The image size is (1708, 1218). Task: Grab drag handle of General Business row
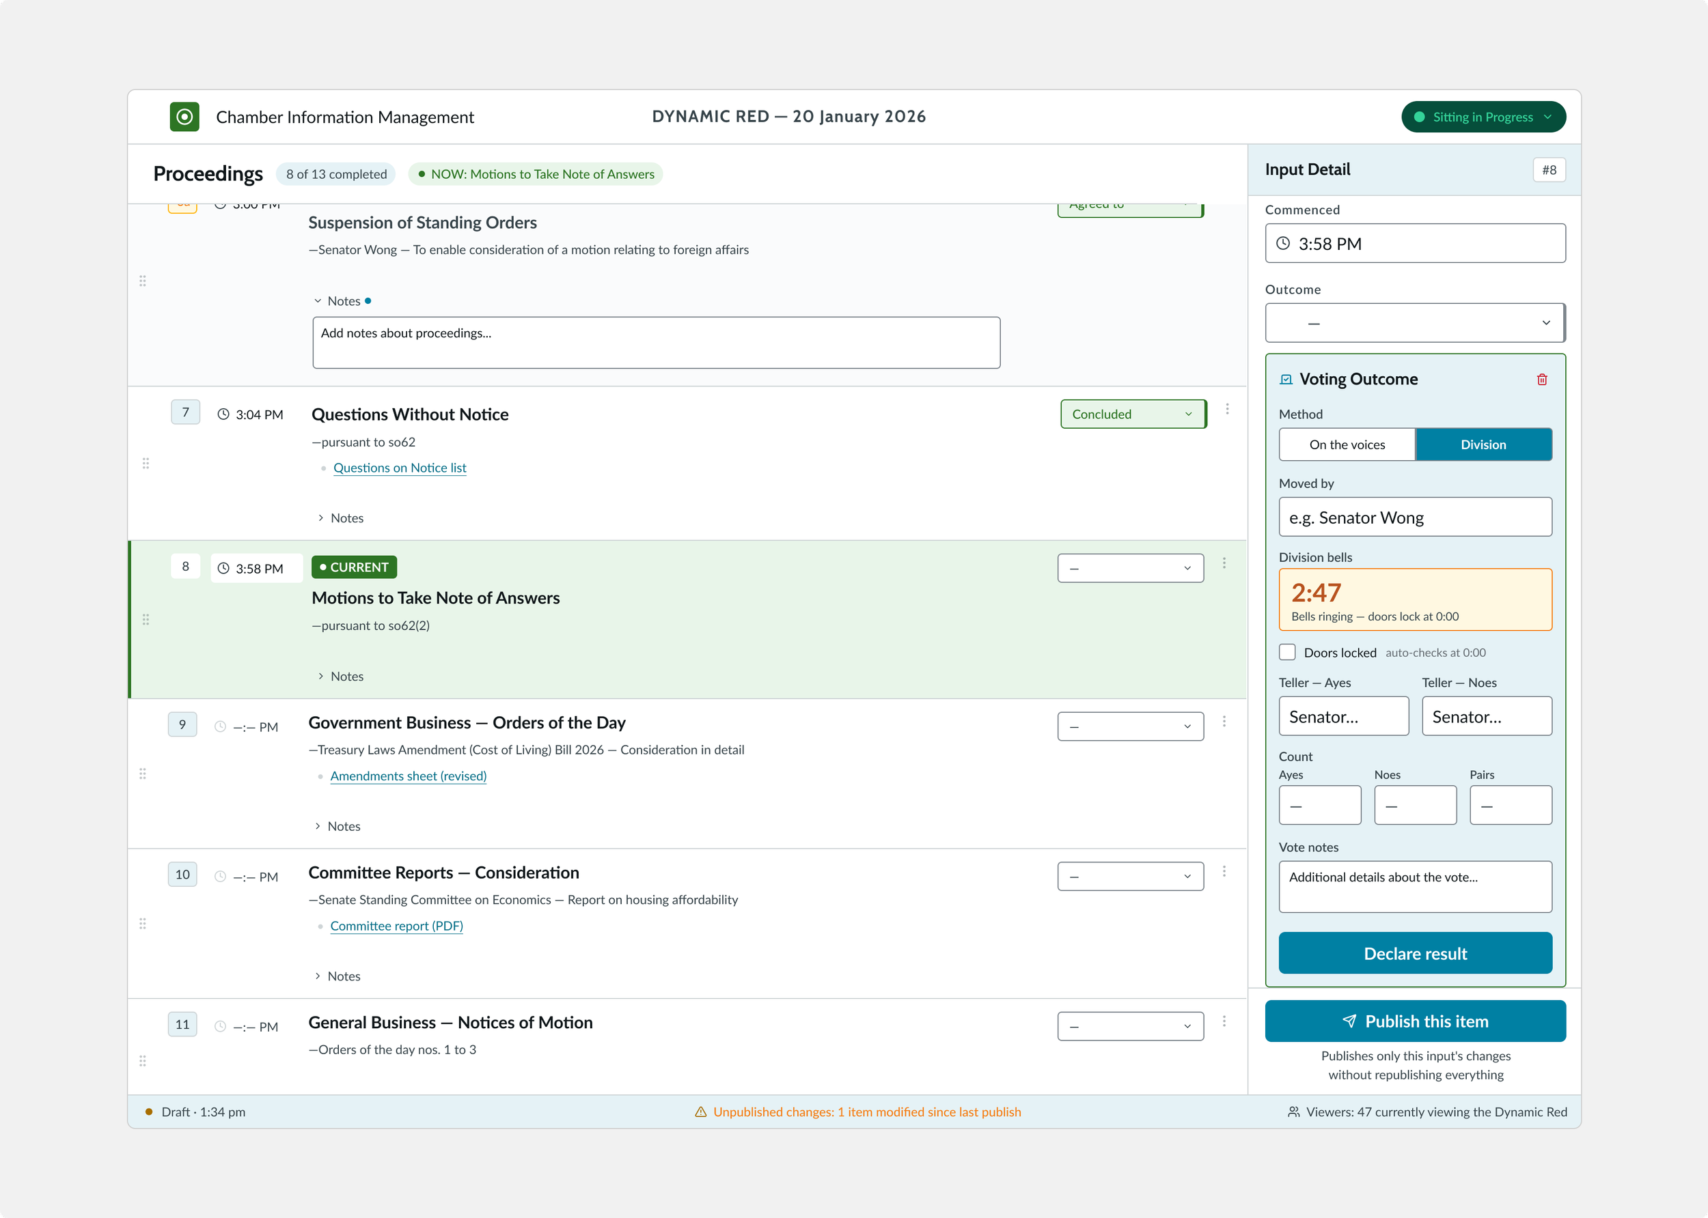[143, 1060]
